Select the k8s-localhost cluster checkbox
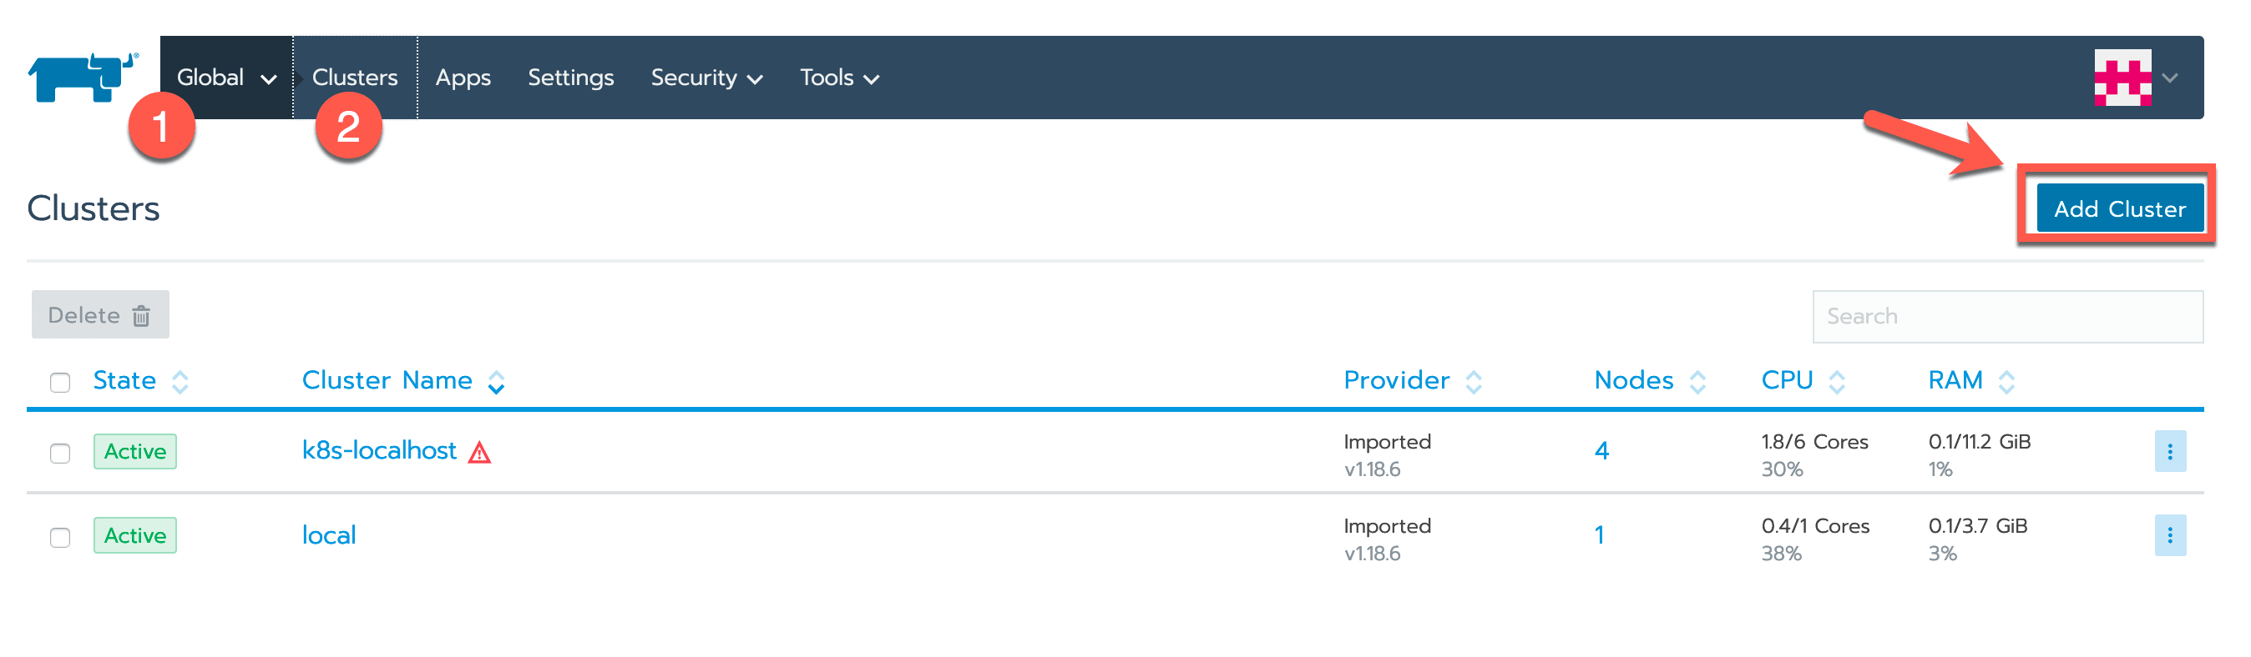Viewport: 2251px width, 657px height. pyautogui.click(x=60, y=453)
